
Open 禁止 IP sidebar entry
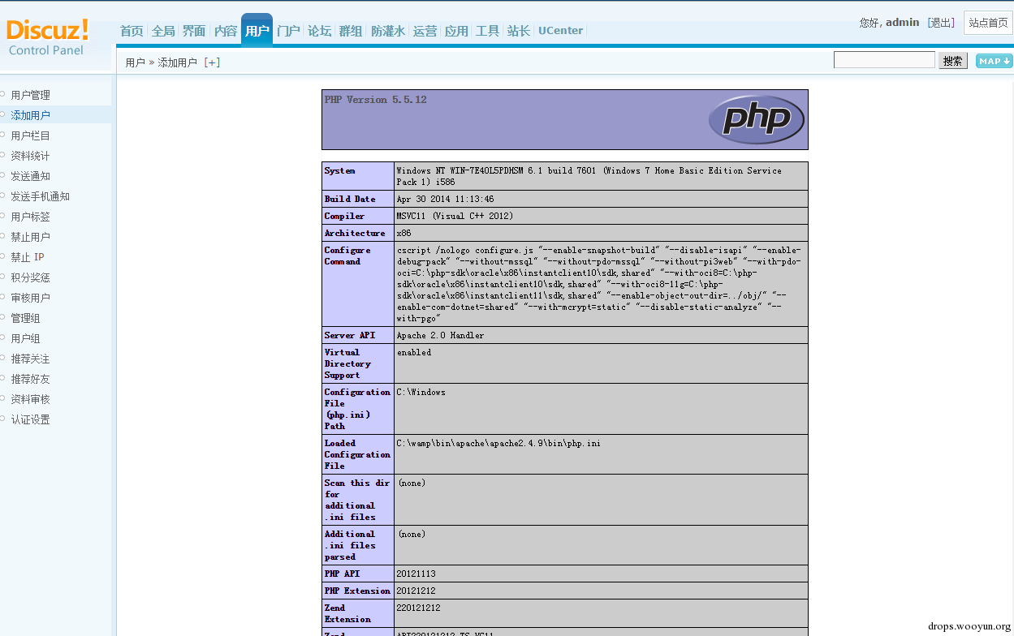28,257
